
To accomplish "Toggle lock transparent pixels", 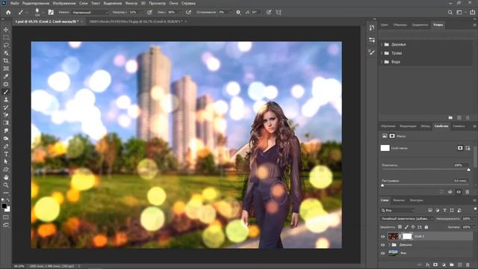I will pos(400,227).
